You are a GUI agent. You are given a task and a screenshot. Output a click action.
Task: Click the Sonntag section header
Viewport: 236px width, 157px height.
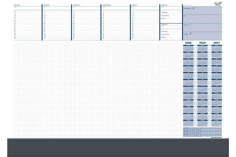[164, 24]
